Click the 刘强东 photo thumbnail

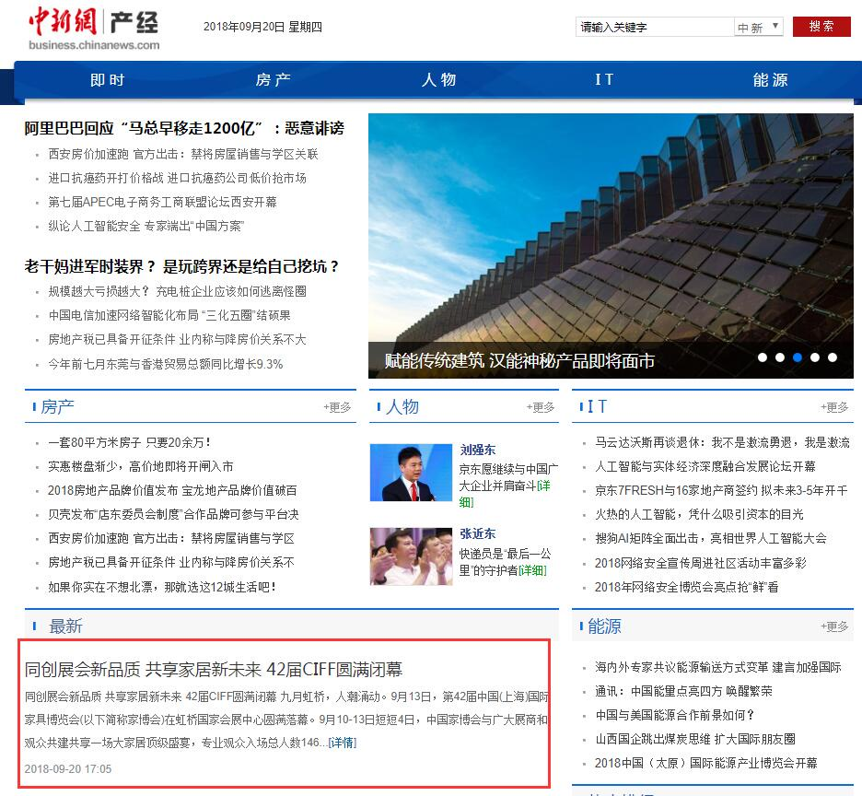[412, 473]
